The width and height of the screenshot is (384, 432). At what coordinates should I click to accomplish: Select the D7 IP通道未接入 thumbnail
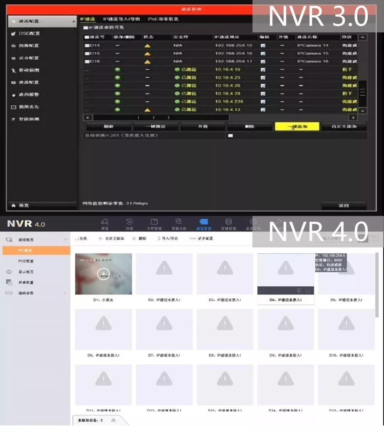coord(164,330)
